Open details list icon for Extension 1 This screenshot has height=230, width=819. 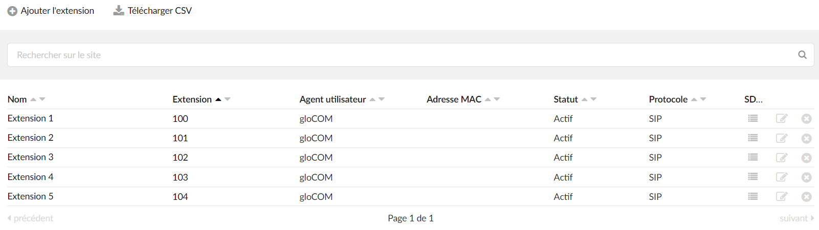[x=752, y=118]
